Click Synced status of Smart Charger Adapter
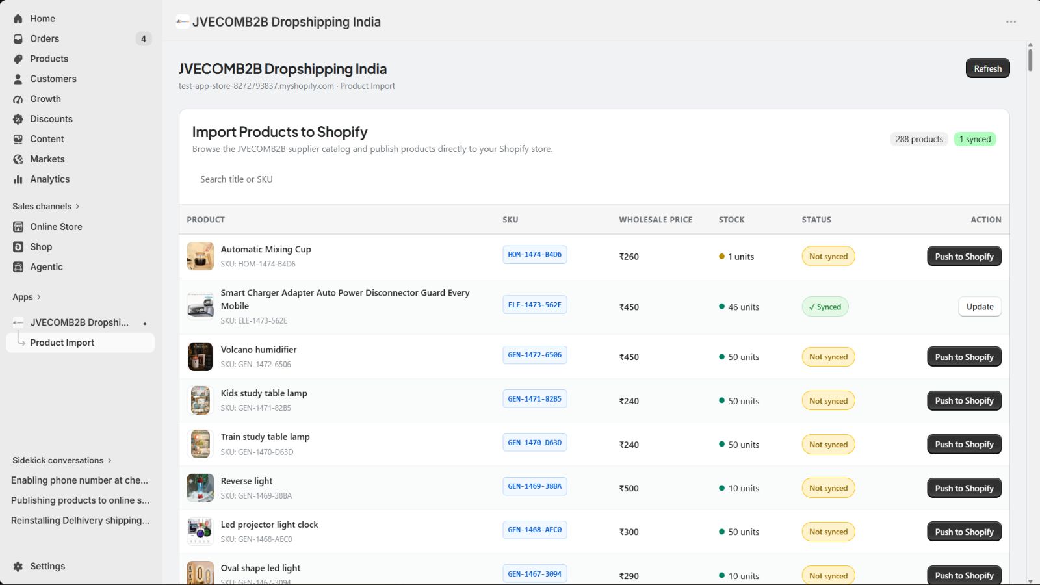Image resolution: width=1040 pixels, height=585 pixels. 825,307
